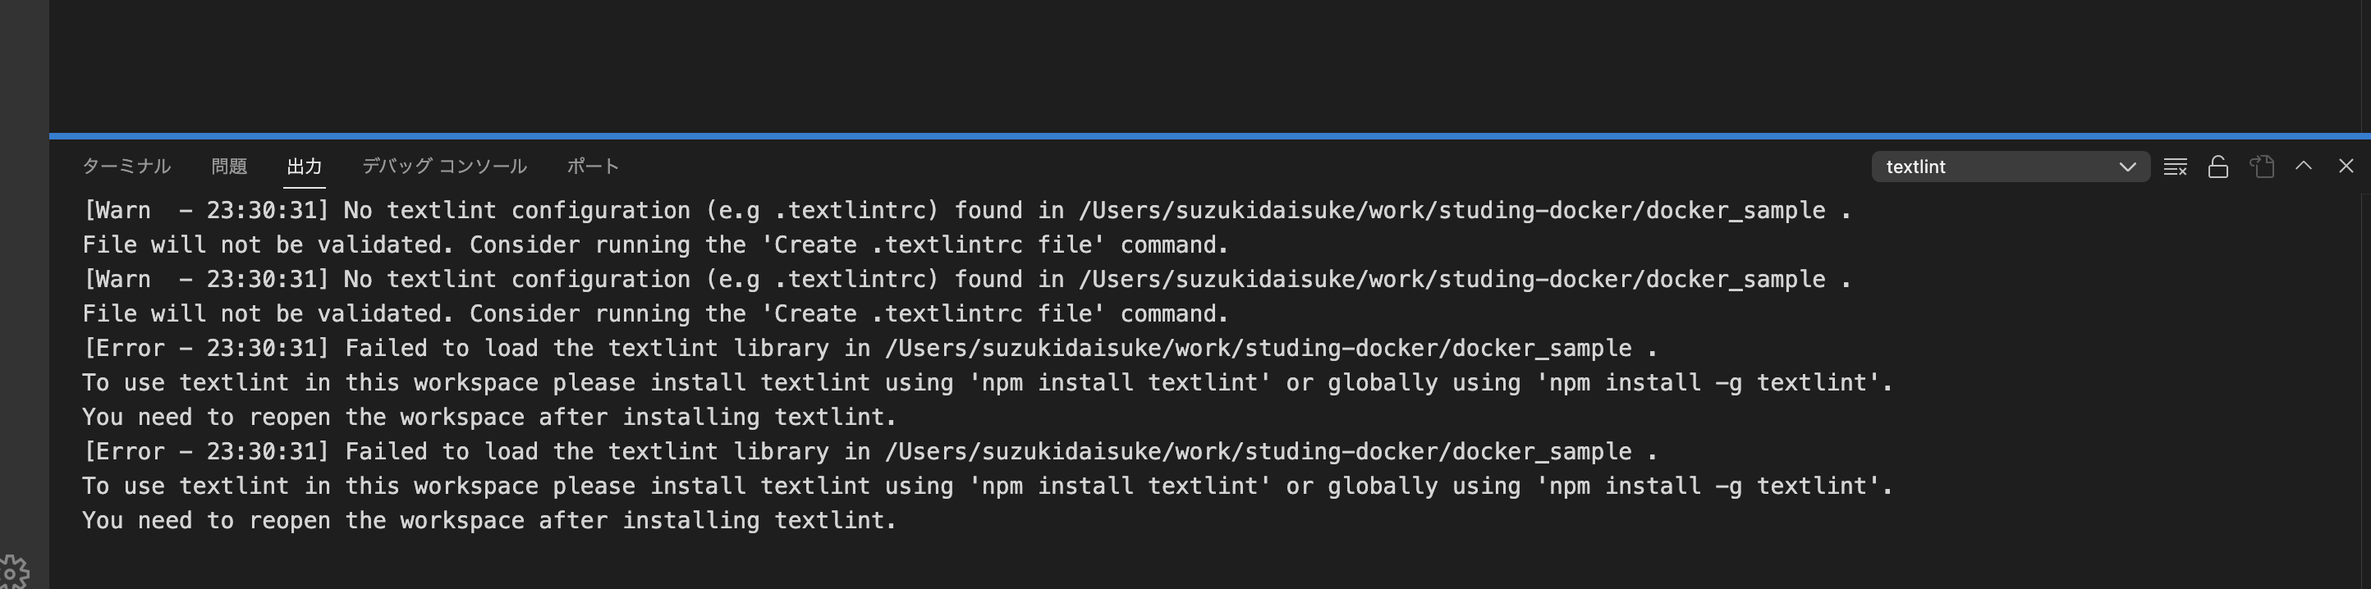The height and width of the screenshot is (589, 2371).
Task: Click the first 'To use textlint' line
Action: point(987,383)
